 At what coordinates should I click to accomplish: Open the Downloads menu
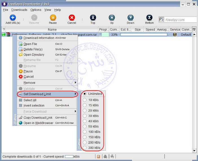point(19,10)
